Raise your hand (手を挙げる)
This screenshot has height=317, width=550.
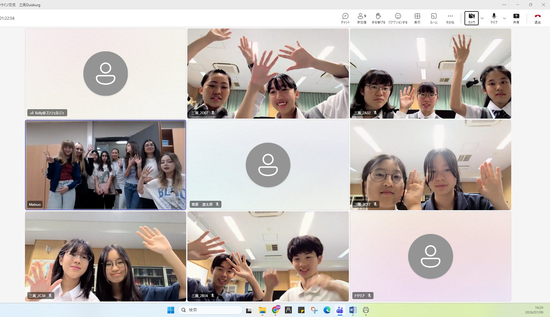[378, 18]
